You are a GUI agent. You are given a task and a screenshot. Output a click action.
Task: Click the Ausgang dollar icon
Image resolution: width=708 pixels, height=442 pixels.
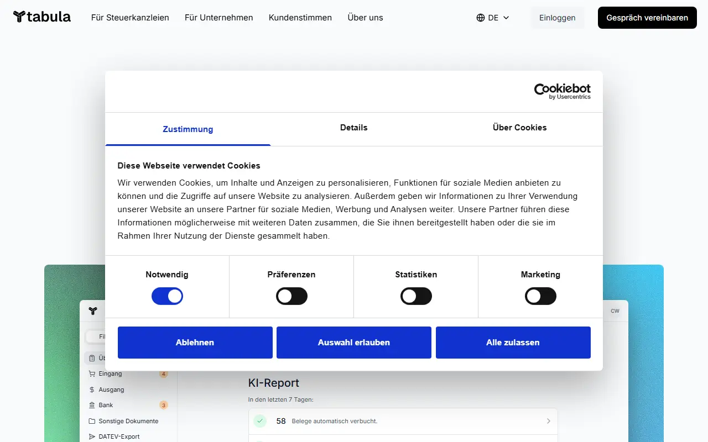(92, 390)
